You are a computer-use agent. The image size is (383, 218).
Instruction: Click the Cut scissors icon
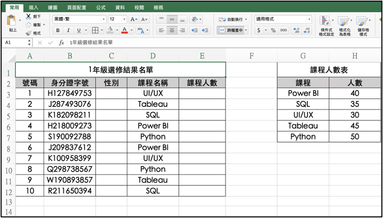[x=29, y=17]
